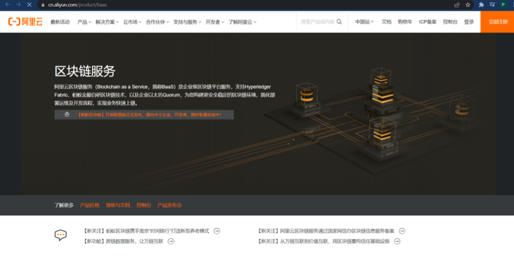Open 购物车 in top navigation
The image size is (514, 264).
coord(405,22)
